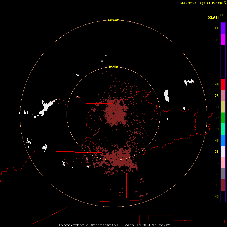Viewport: 227px width, 227px height.
Task: Click the UK legend label
Action: pyautogui.click(x=216, y=40)
